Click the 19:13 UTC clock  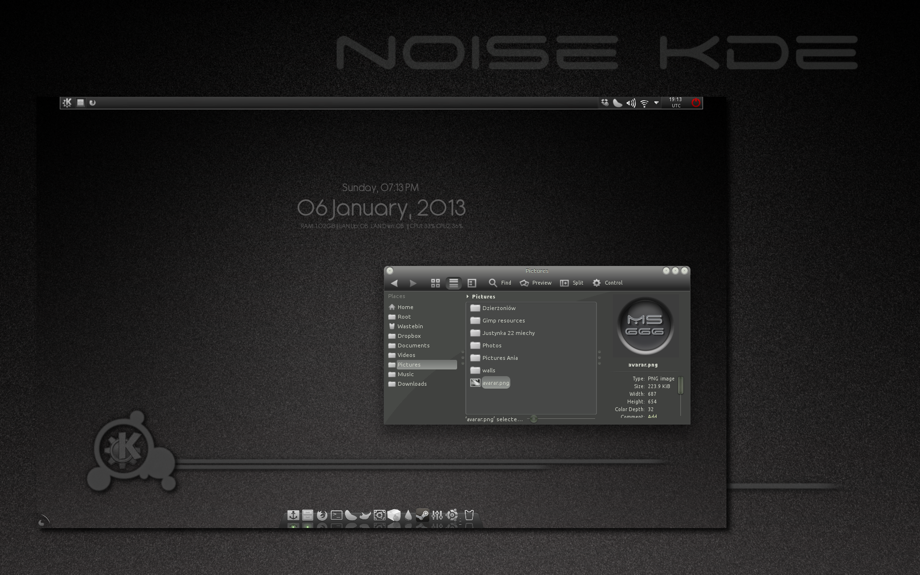pyautogui.click(x=676, y=103)
